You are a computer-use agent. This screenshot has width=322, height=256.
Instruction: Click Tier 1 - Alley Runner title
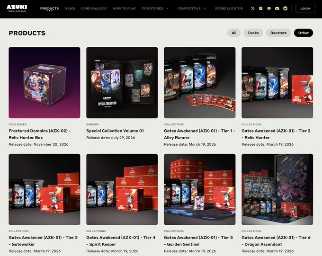[199, 134]
